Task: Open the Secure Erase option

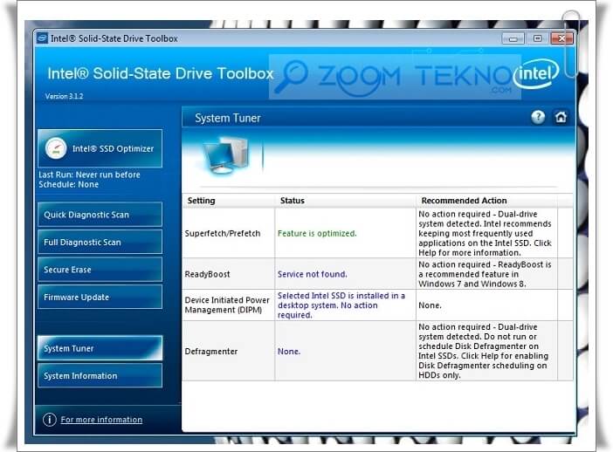Action: tap(100, 269)
